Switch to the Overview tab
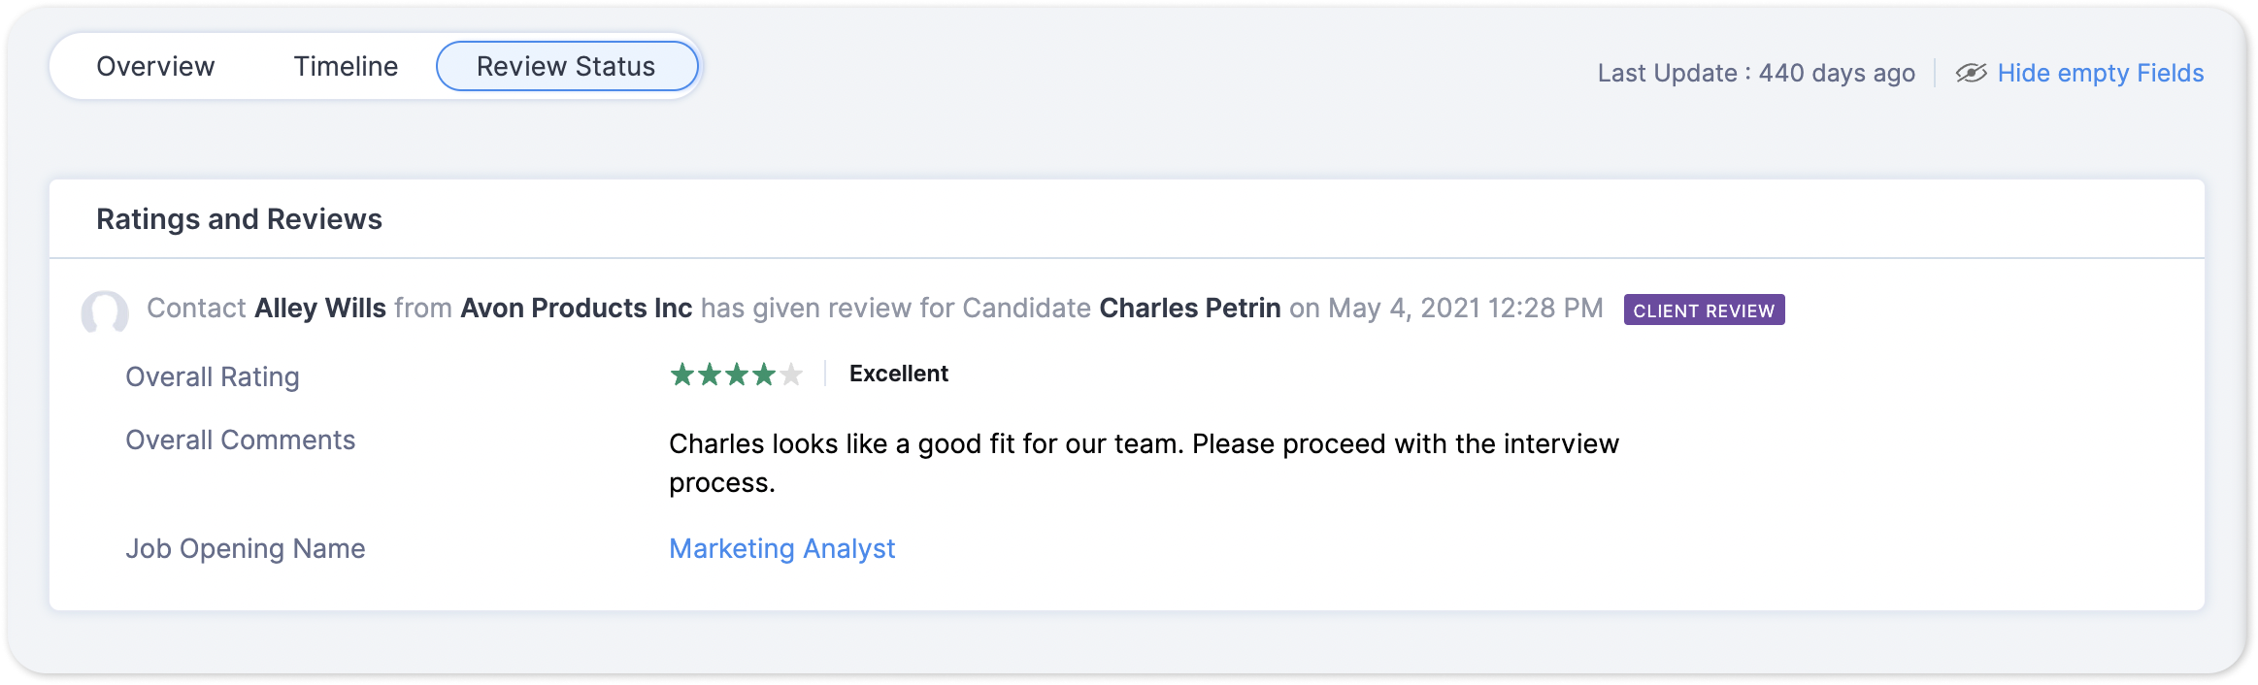The width and height of the screenshot is (2258, 685). click(x=155, y=67)
